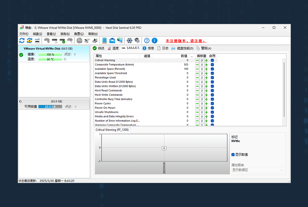Toggle enable checkbox for Available Spare (Percent)
Viewport: 308px width, 207px height.
click(x=212, y=69)
